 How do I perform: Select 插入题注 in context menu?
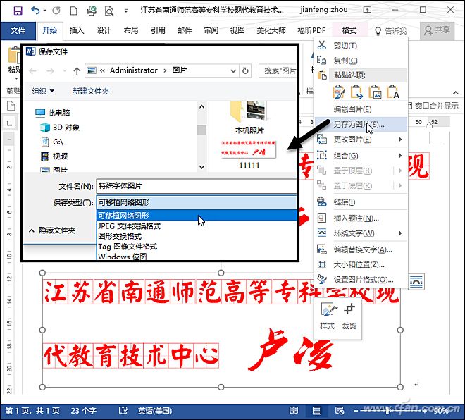(x=361, y=218)
